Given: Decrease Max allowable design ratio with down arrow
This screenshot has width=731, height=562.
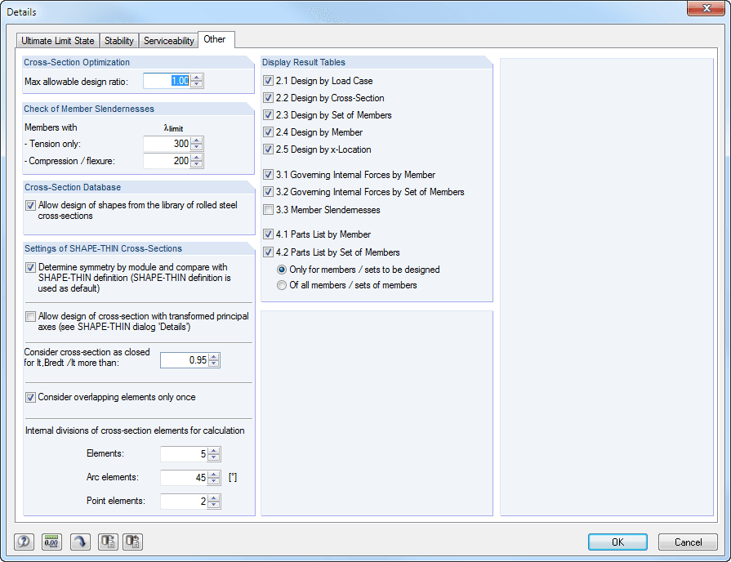Looking at the screenshot, I should (x=197, y=84).
